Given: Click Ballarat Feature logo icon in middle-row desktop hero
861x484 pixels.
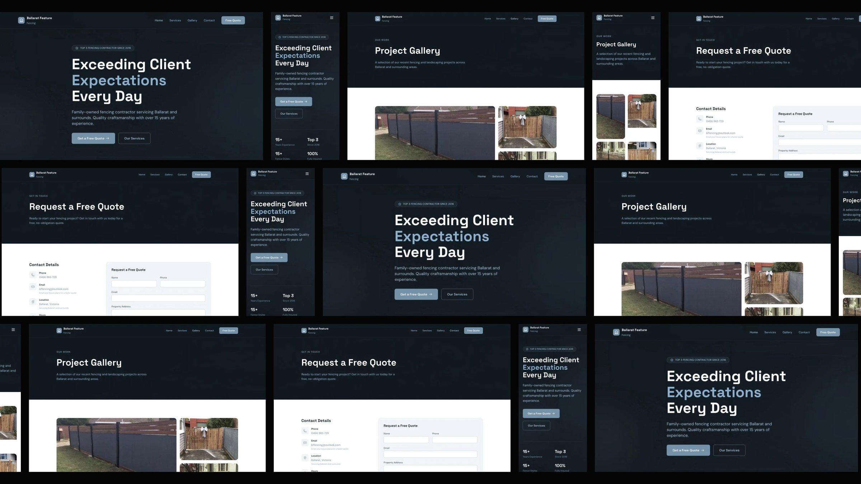Looking at the screenshot, I should pyautogui.click(x=344, y=176).
